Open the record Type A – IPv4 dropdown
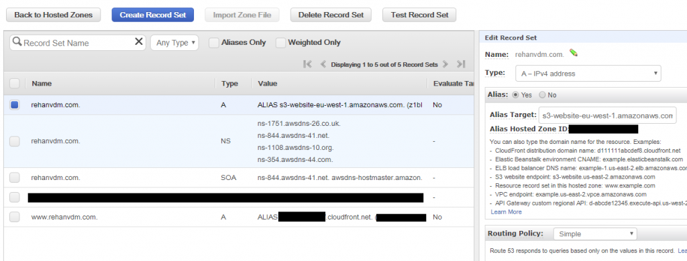The height and width of the screenshot is (261, 687). coord(588,74)
